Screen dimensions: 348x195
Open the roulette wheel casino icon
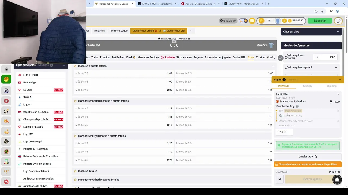(6, 151)
